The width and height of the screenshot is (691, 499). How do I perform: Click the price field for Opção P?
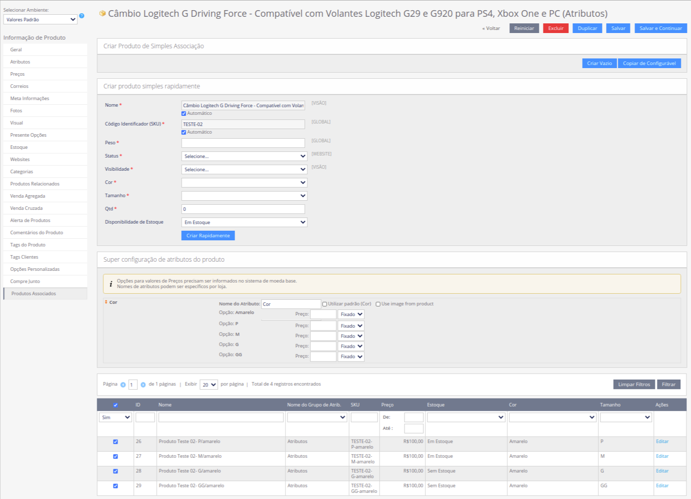click(x=323, y=326)
